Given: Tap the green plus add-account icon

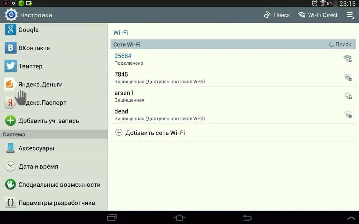Looking at the screenshot, I should point(11,120).
